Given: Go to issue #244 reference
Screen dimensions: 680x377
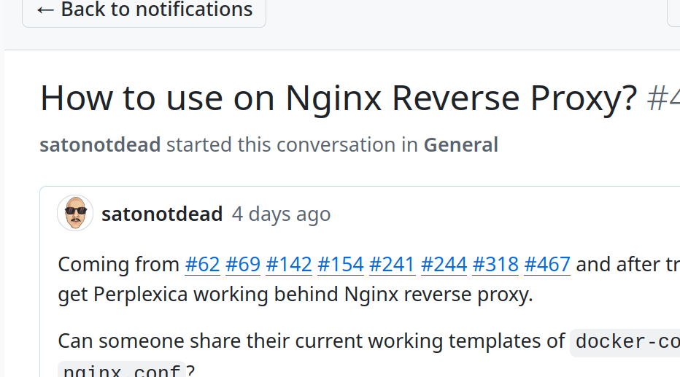Looking at the screenshot, I should pyautogui.click(x=444, y=264).
